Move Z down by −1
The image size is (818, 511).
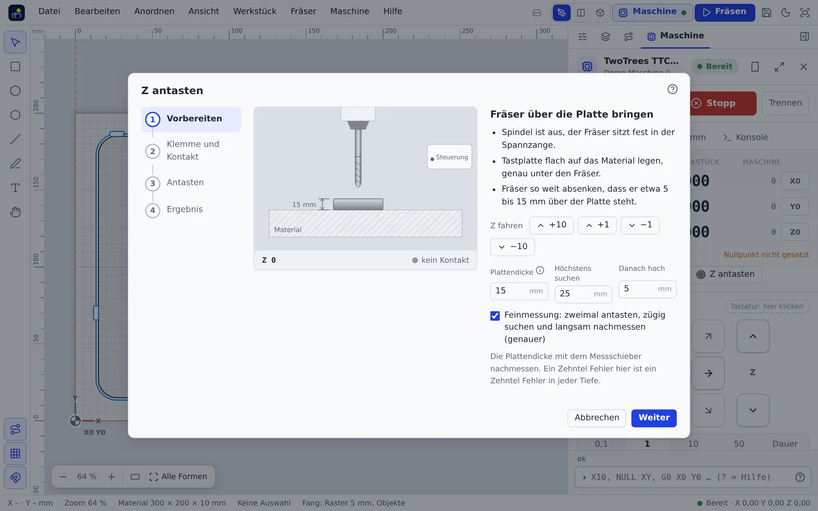pyautogui.click(x=640, y=225)
